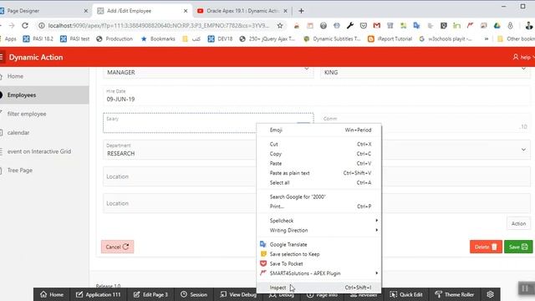The image size is (535, 301).
Task: Show more bookmarks with the chevron
Action: [x=487, y=39]
